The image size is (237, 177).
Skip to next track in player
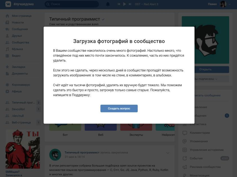[x=130, y=4]
